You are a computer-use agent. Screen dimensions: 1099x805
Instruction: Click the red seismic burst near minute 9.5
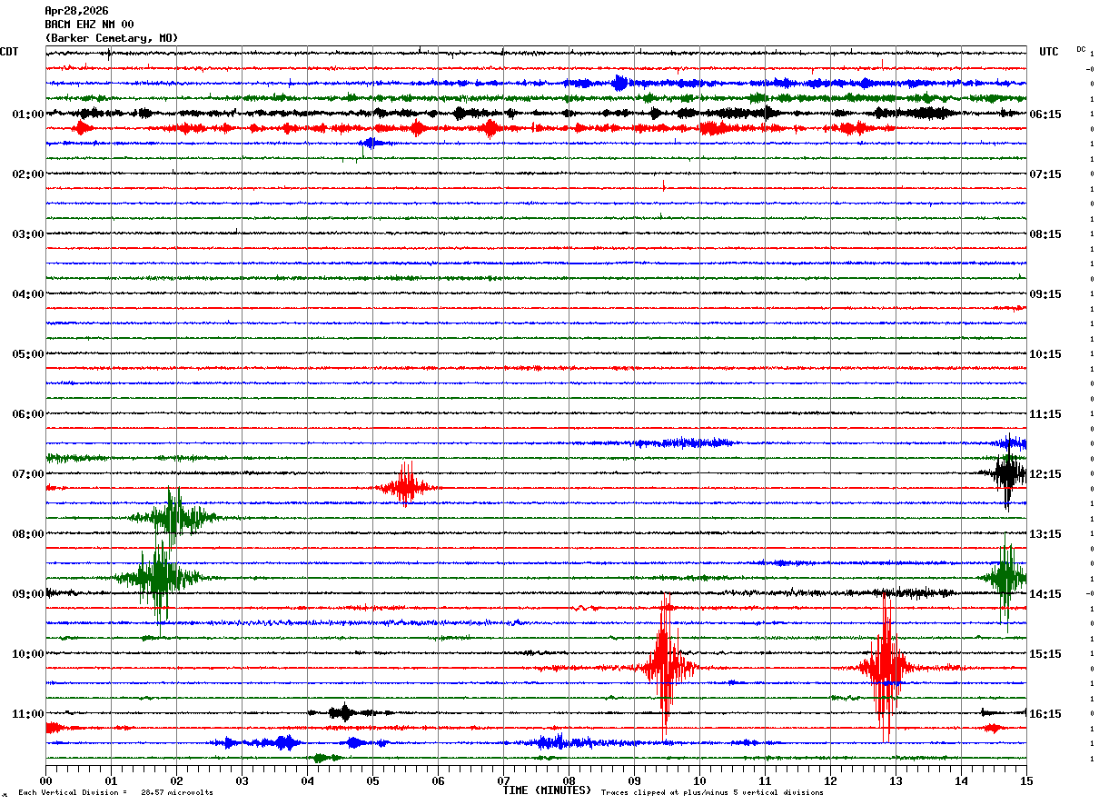point(666,667)
